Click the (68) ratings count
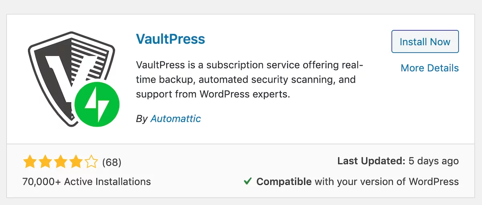 [x=112, y=162]
